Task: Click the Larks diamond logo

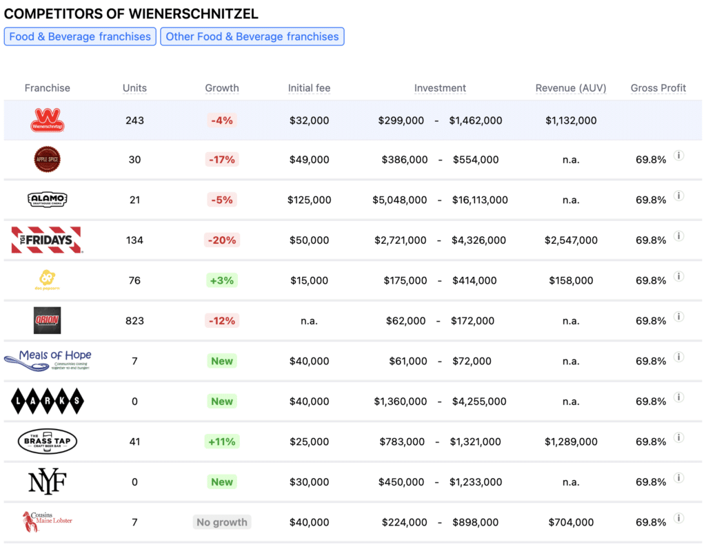Action: (48, 401)
